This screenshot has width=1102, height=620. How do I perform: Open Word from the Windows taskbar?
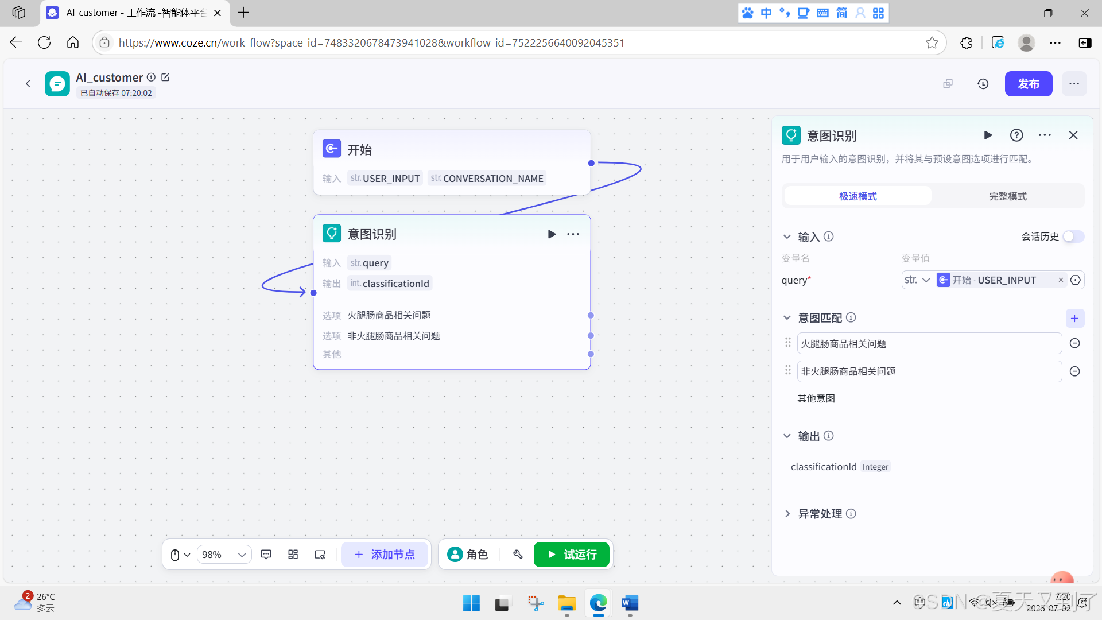[x=630, y=603]
